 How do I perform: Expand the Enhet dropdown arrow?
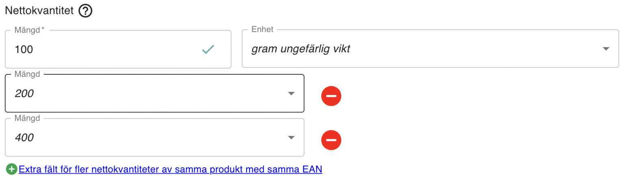pyautogui.click(x=606, y=49)
